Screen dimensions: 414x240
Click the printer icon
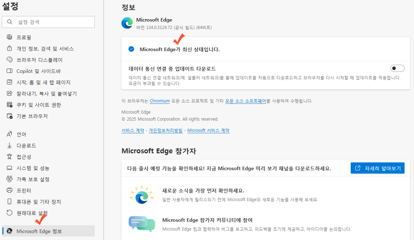(9, 190)
